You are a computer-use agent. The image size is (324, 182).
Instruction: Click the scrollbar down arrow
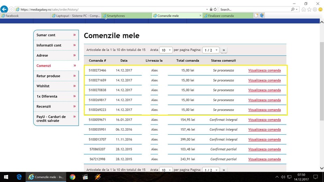click(x=322, y=168)
